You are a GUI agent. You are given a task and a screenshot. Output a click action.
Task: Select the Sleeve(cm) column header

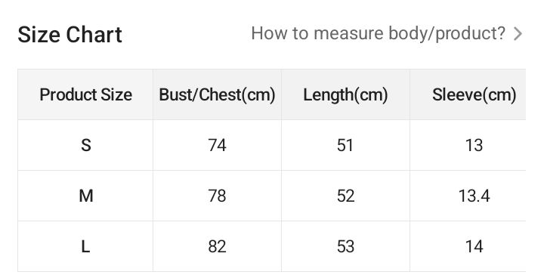pyautogui.click(x=474, y=94)
